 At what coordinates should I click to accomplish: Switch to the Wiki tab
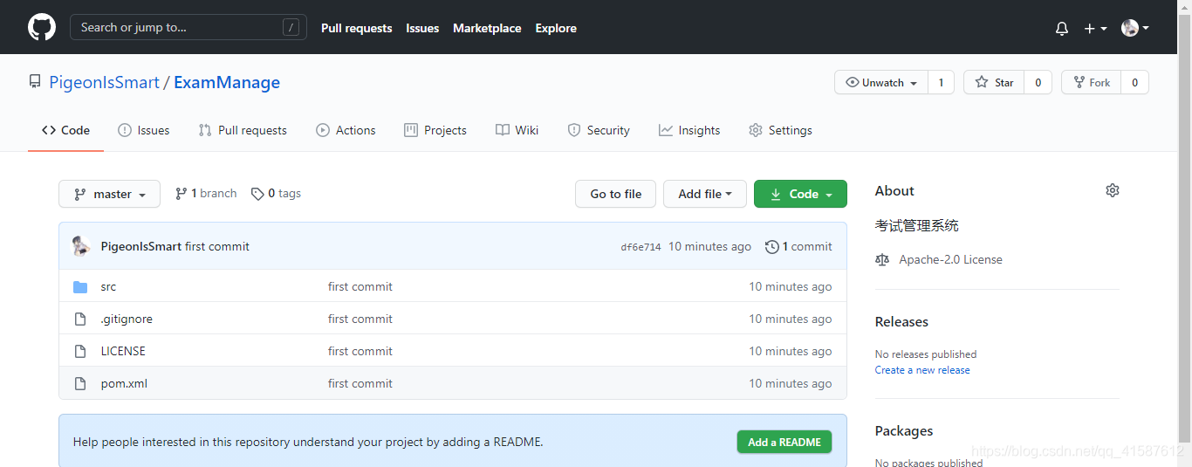517,130
